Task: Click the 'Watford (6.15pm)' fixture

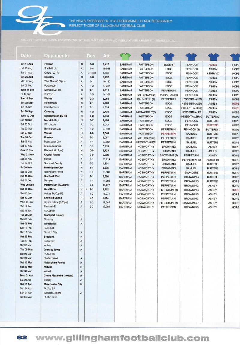Action: click(x=54, y=150)
